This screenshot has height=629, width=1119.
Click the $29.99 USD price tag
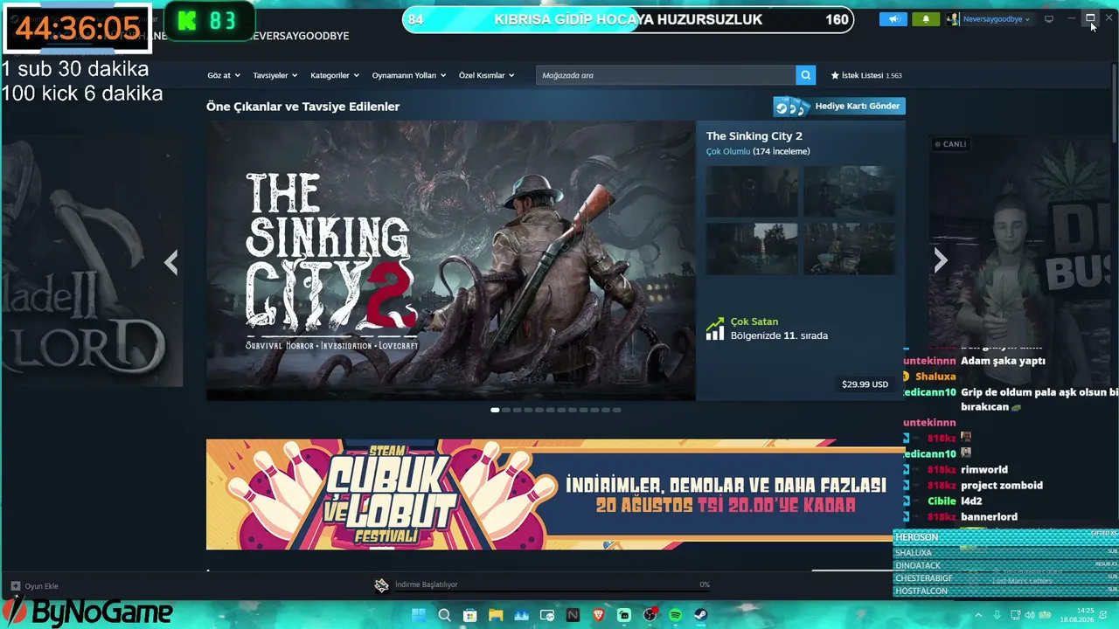coord(865,384)
